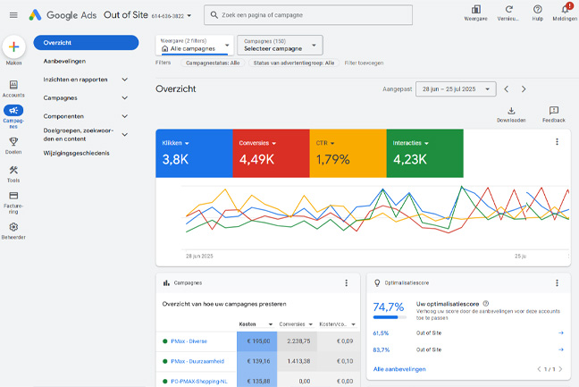Open Interacties metric dropdown

coord(426,143)
